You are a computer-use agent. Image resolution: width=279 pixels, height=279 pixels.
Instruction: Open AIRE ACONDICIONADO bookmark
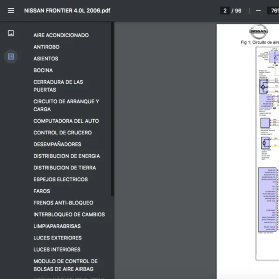click(x=61, y=35)
